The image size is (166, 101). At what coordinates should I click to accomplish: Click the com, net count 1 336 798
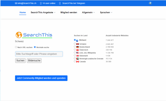click(110, 53)
